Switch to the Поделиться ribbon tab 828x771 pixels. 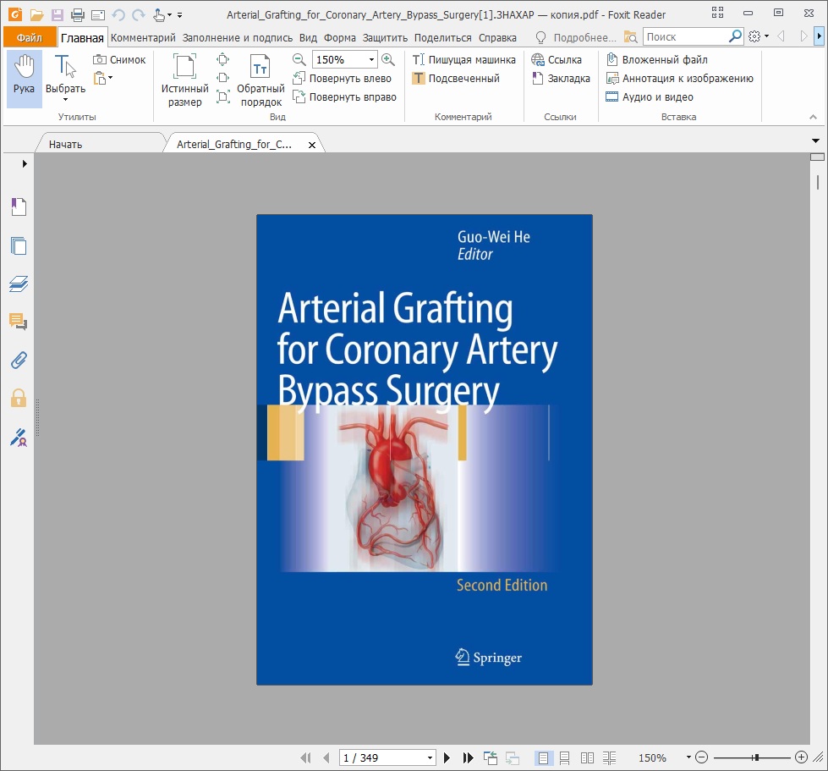click(442, 37)
